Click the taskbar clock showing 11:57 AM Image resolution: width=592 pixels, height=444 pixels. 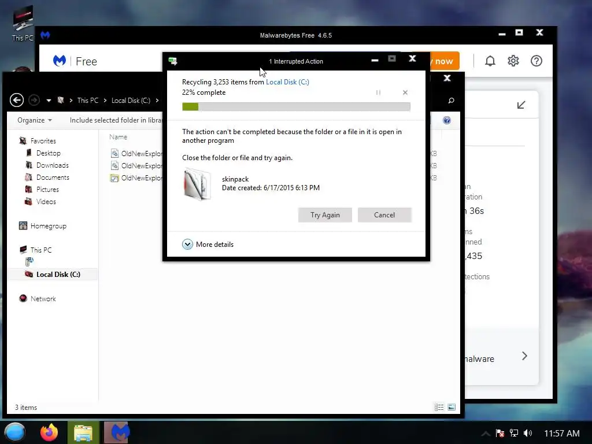tap(562, 434)
